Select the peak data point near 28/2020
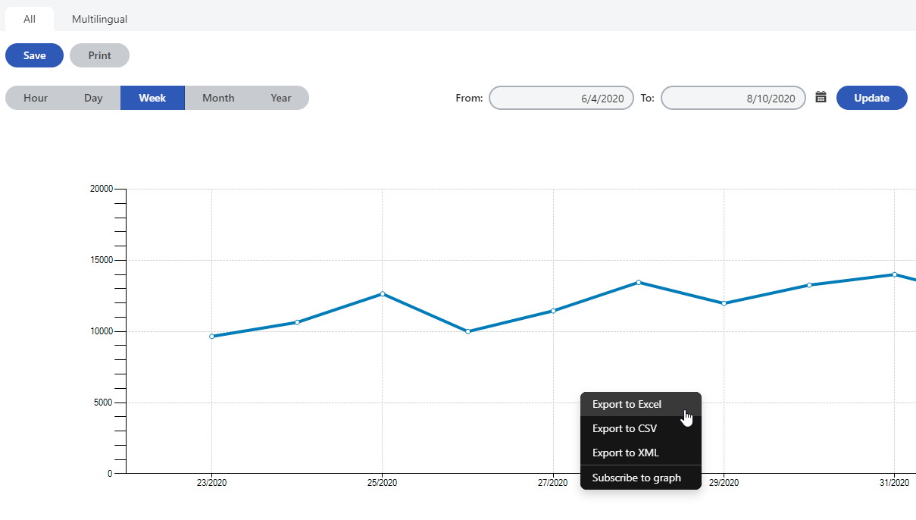This screenshot has width=916, height=520. pos(638,282)
